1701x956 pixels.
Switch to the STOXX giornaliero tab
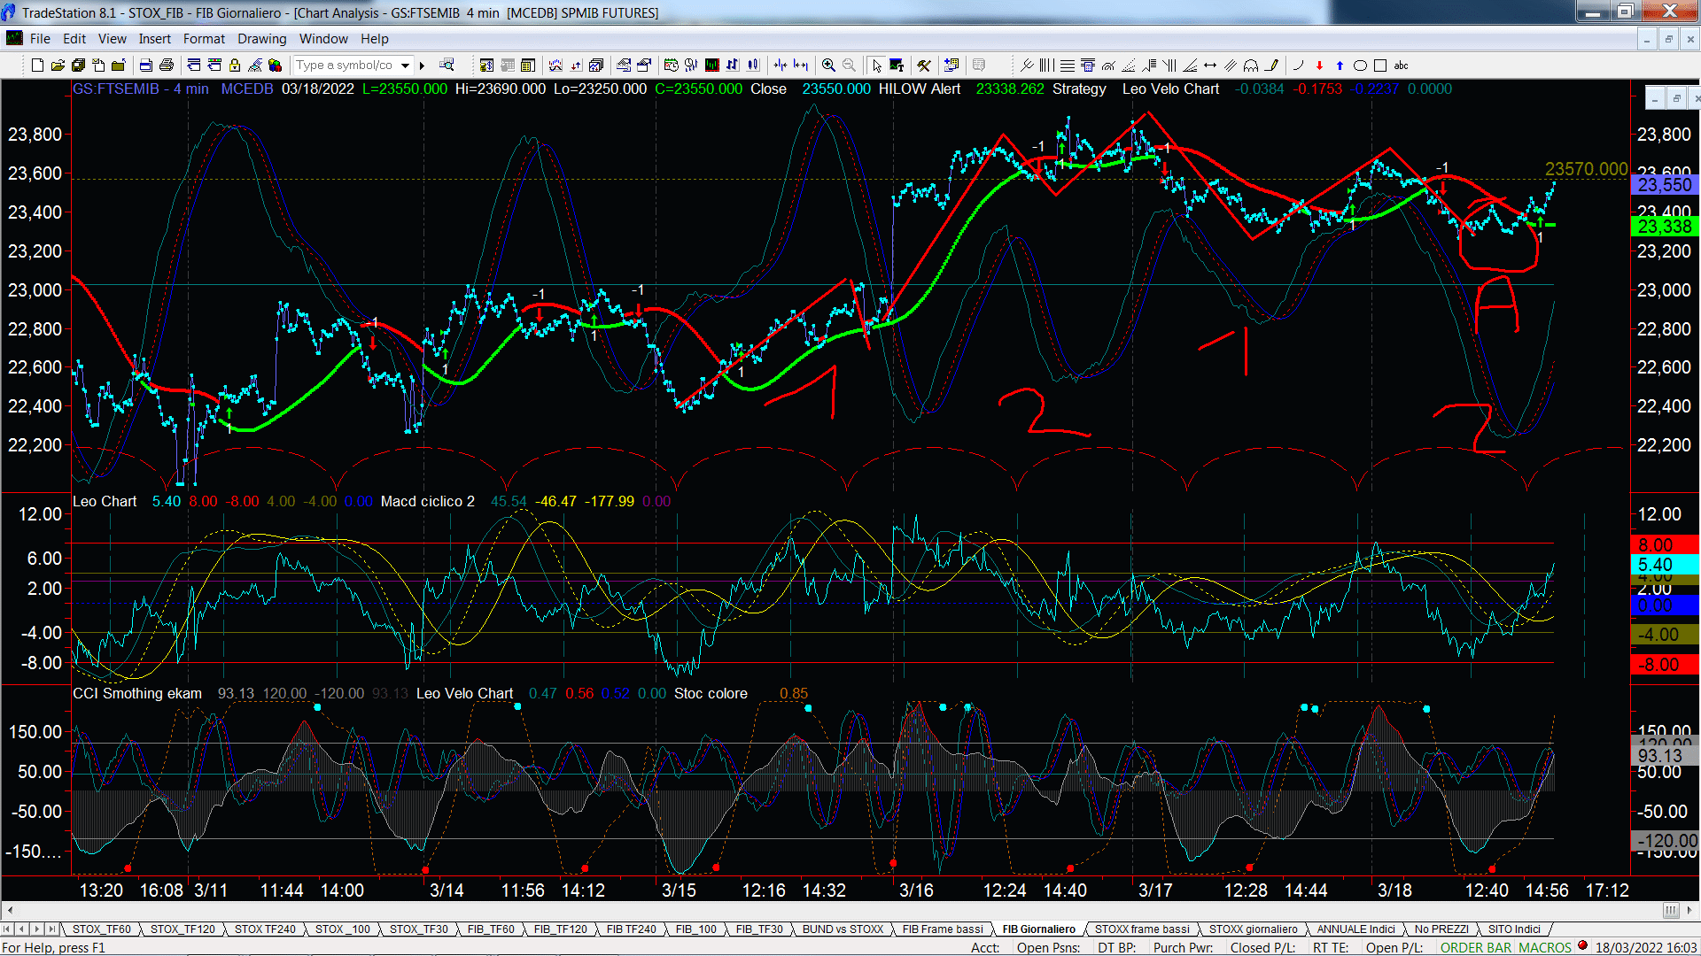(x=1253, y=929)
